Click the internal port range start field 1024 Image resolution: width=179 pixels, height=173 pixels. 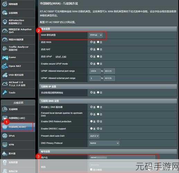pos(95,71)
